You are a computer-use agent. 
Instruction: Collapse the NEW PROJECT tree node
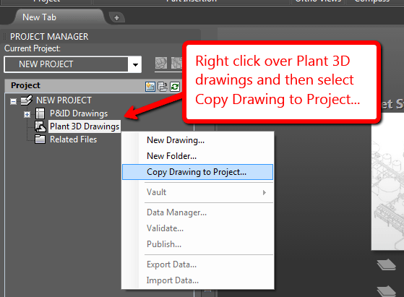[x=13, y=101]
